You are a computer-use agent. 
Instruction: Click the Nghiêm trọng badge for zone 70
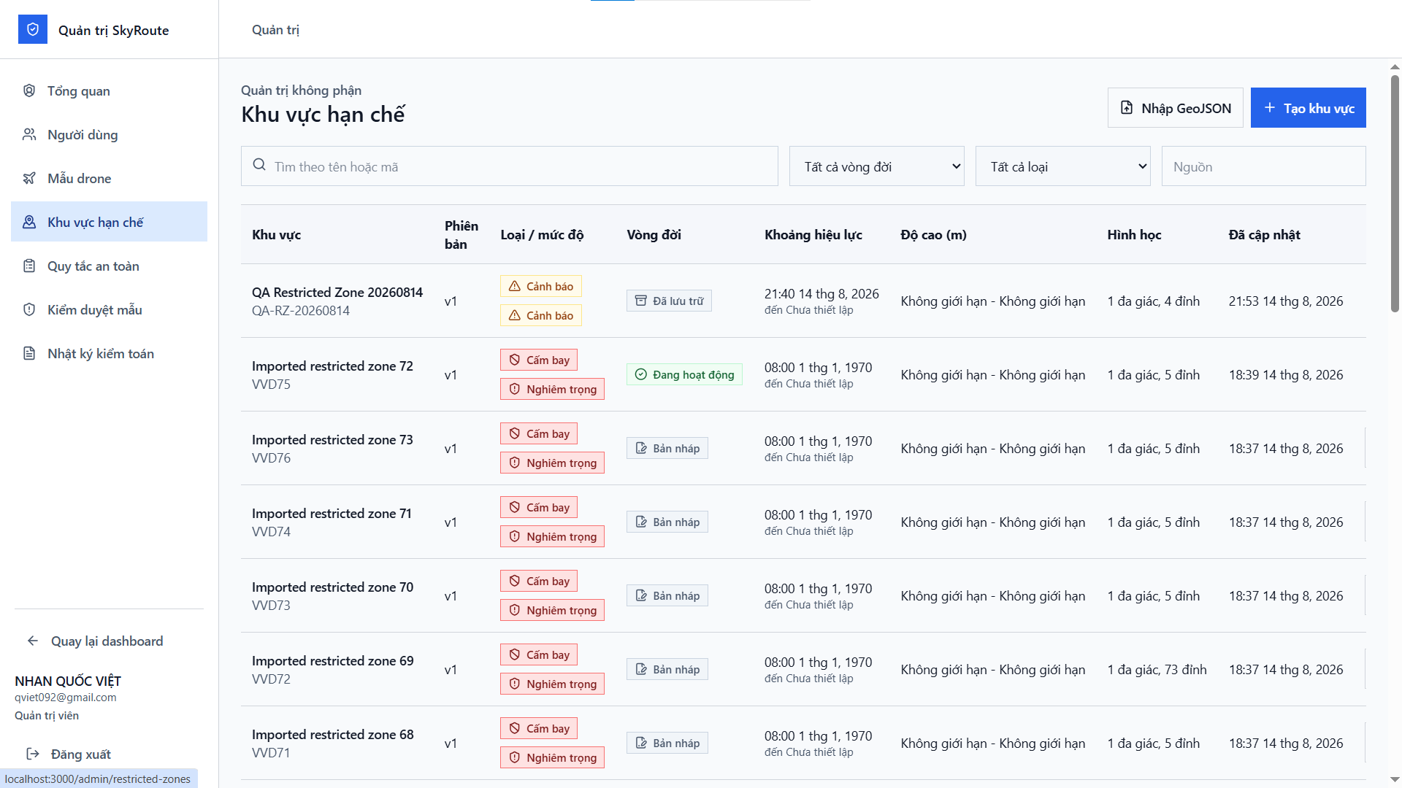point(552,610)
